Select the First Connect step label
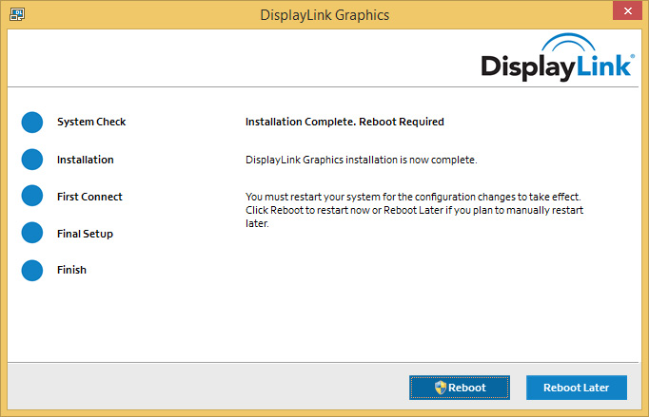The height and width of the screenshot is (417, 649). [89, 197]
